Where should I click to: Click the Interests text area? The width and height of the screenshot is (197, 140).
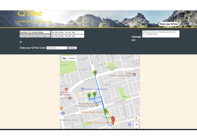(x=161, y=34)
